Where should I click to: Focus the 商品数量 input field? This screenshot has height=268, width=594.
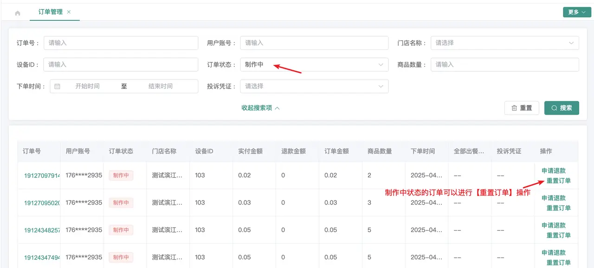coord(505,64)
